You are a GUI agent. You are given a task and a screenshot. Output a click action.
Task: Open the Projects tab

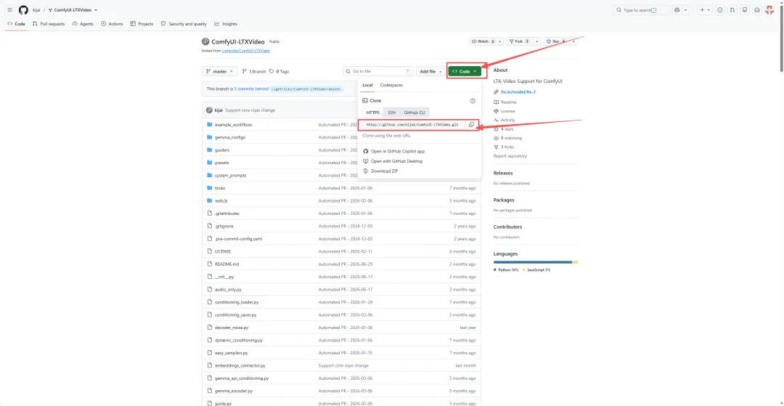coord(142,23)
